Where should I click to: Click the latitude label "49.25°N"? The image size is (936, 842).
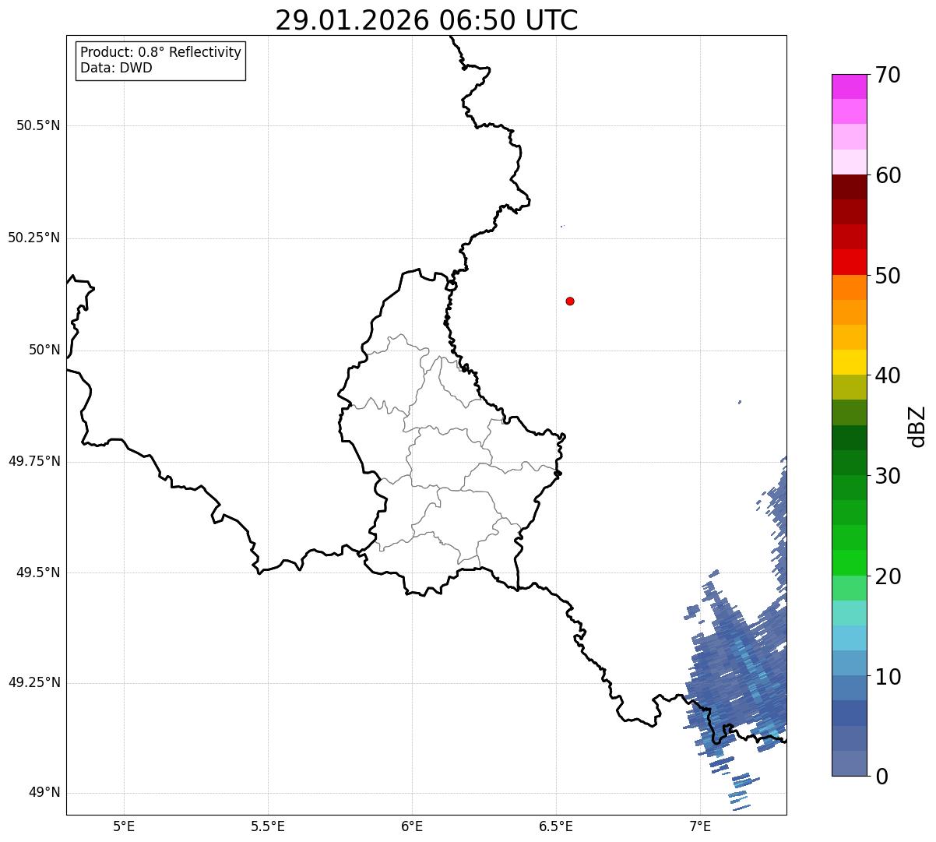(34, 683)
